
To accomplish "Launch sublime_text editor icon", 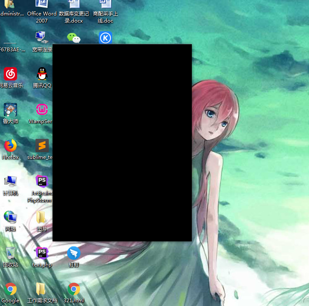I will pos(42,145).
